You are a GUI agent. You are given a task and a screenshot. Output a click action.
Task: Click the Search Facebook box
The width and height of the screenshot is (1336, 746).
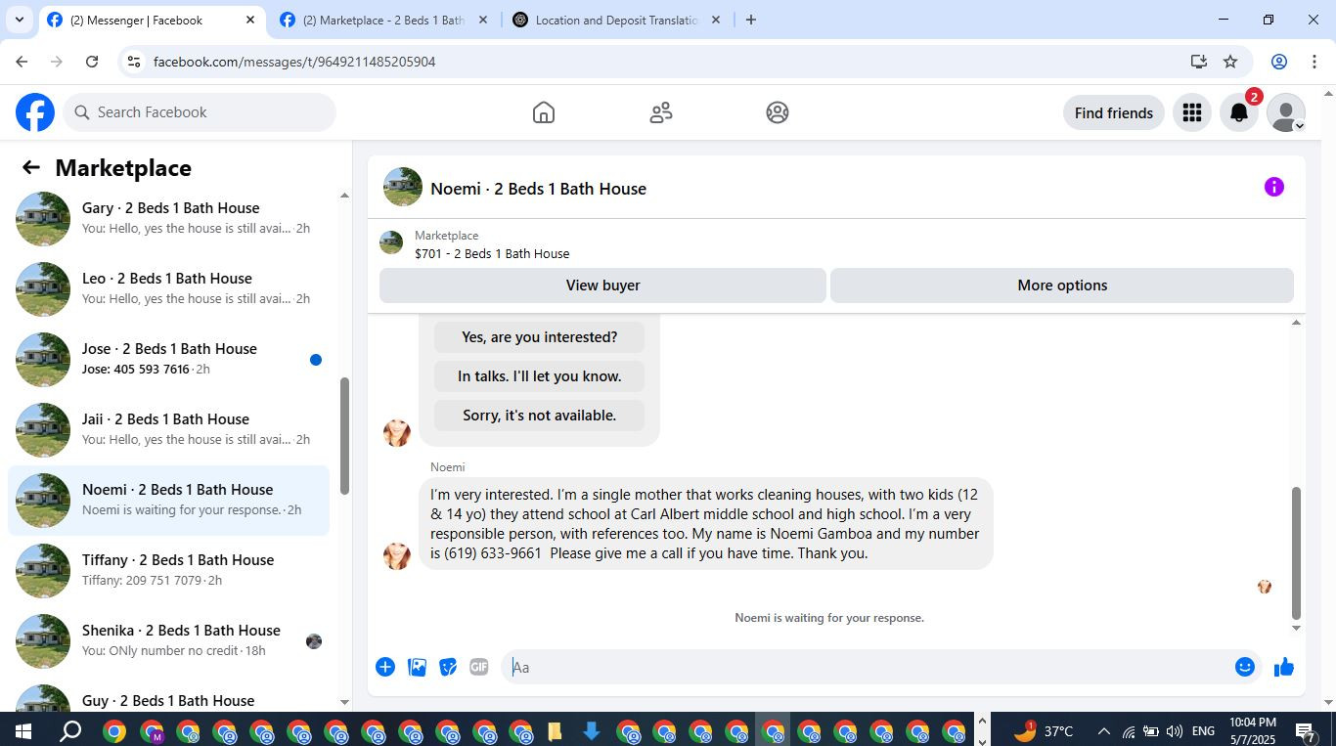pyautogui.click(x=200, y=112)
